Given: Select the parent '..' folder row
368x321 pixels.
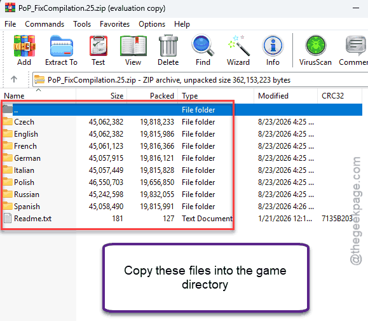Looking at the screenshot, I should click(x=182, y=110).
